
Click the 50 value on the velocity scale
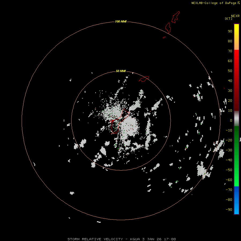coord(230,71)
